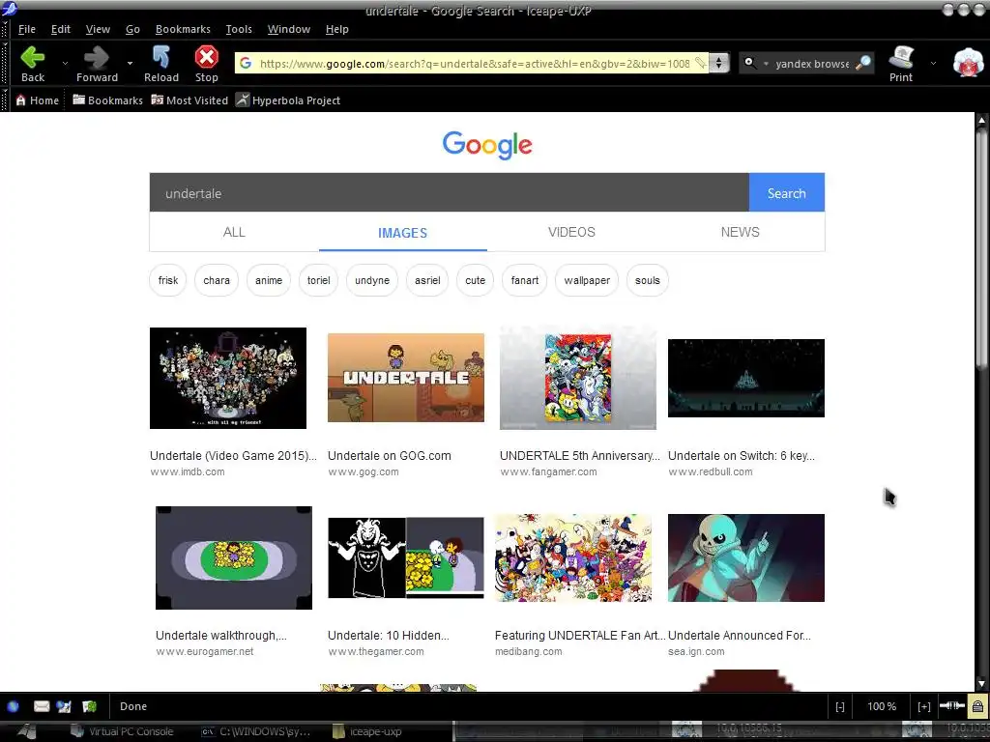Viewport: 990px width, 742px height.
Task: Filter images by the frisk chip
Action: 168,280
